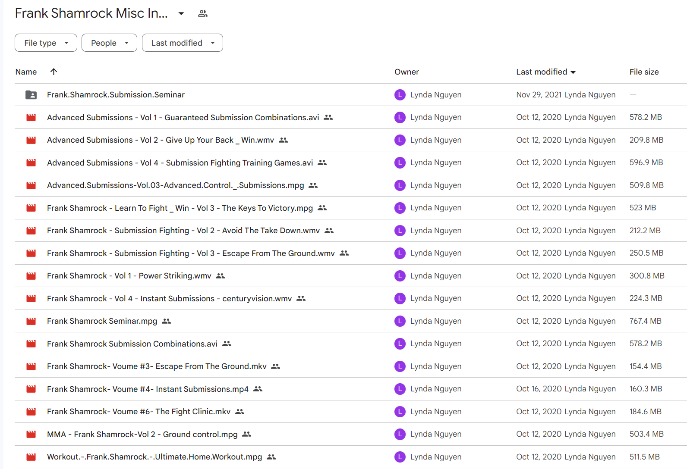Image resolution: width=687 pixels, height=469 pixels.
Task: Click the Lynda Nguyen avatar in the folder row
Action: coord(400,95)
